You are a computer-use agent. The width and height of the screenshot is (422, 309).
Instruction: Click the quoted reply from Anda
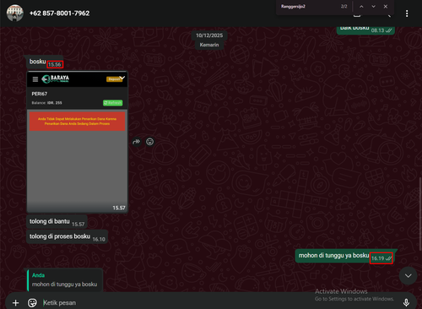(65, 280)
